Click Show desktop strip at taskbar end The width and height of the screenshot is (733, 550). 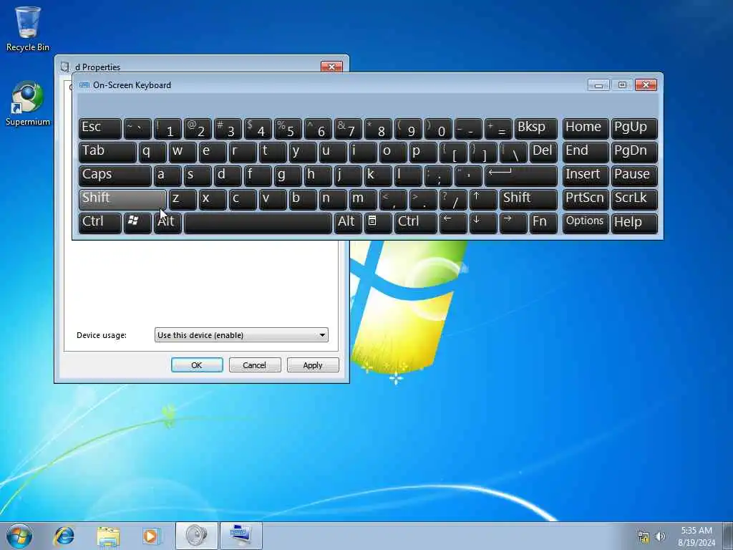click(x=729, y=536)
